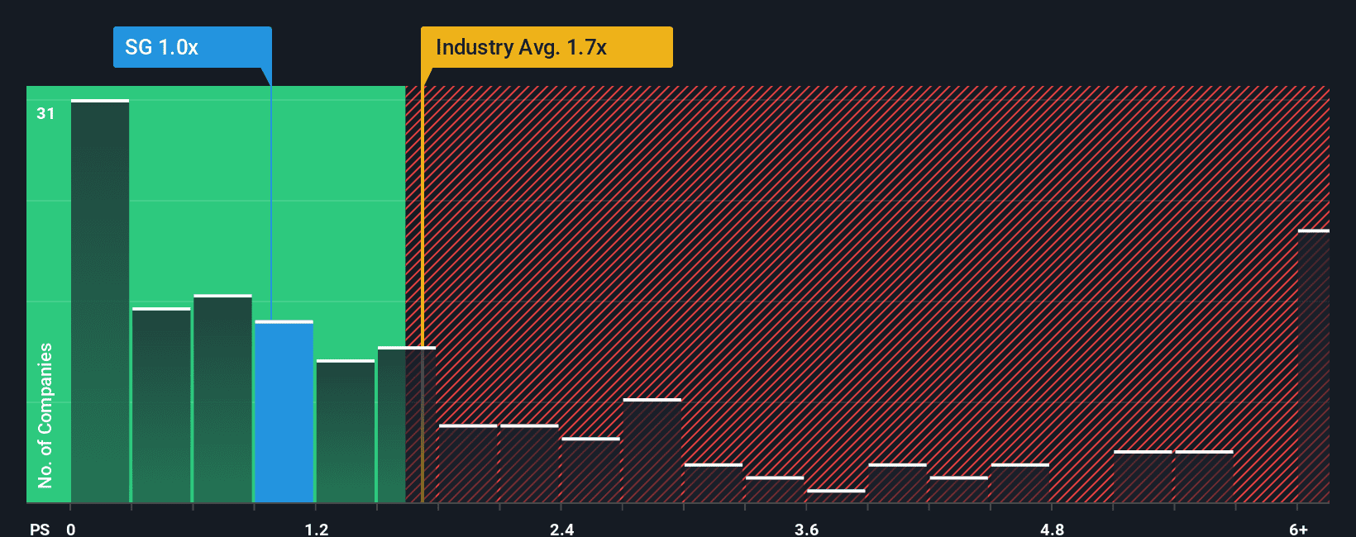Image resolution: width=1356 pixels, height=537 pixels.
Task: Select the 6+ bar at far right
Action: click(x=1313, y=366)
